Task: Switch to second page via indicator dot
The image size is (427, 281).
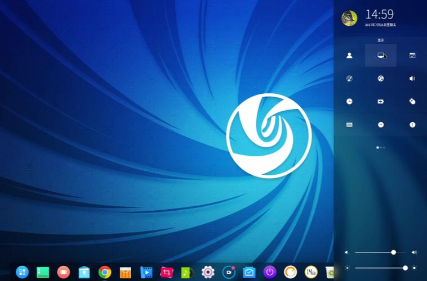Action: click(381, 147)
